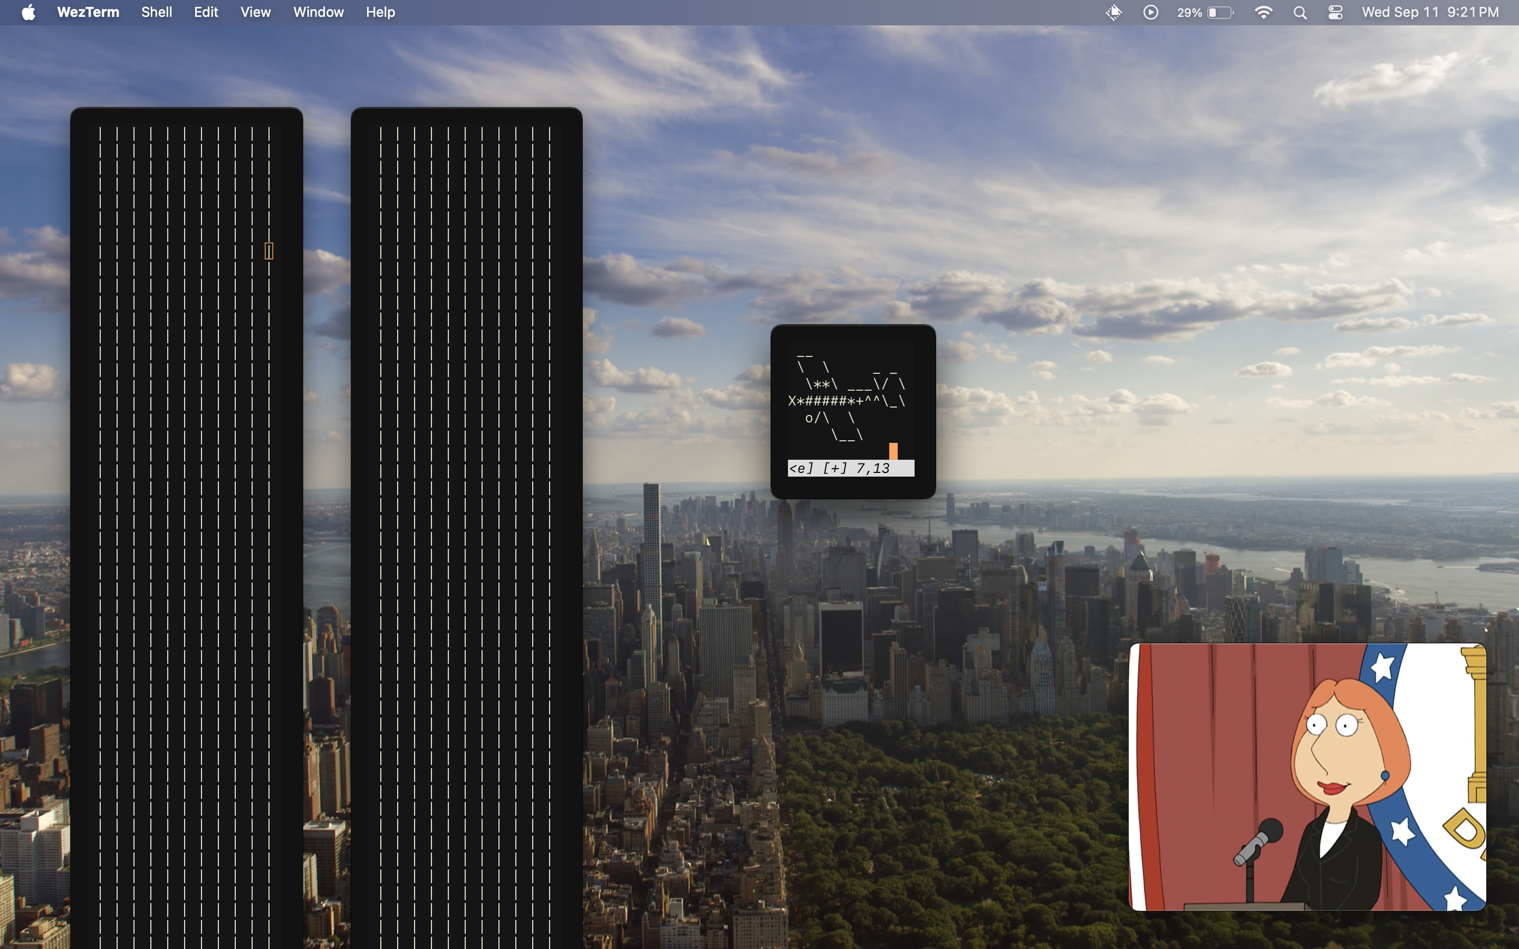Click the X*#####*+^^ ASCII art line

click(x=846, y=401)
